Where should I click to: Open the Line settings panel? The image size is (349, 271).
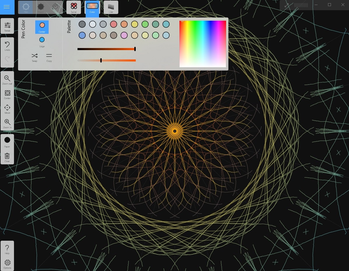tap(111, 7)
